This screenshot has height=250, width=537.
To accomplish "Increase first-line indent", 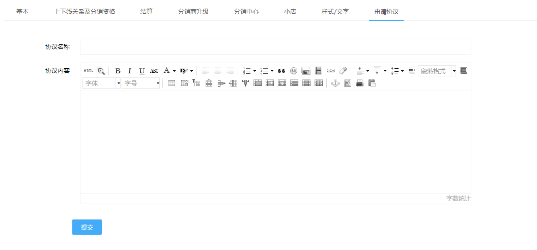I will [412, 71].
